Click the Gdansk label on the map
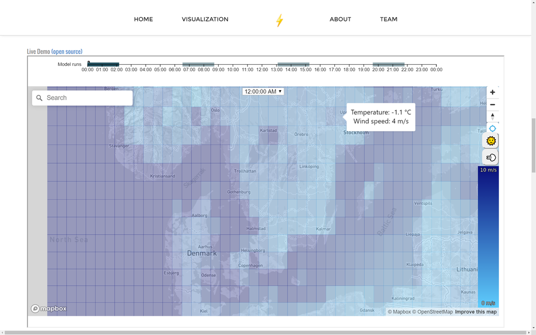This screenshot has width=536, height=335. [367, 310]
